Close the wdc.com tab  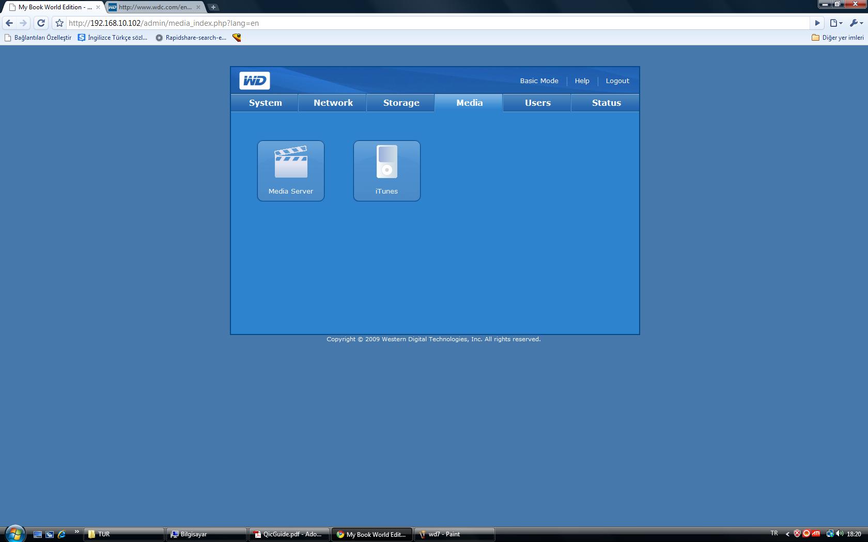(198, 7)
